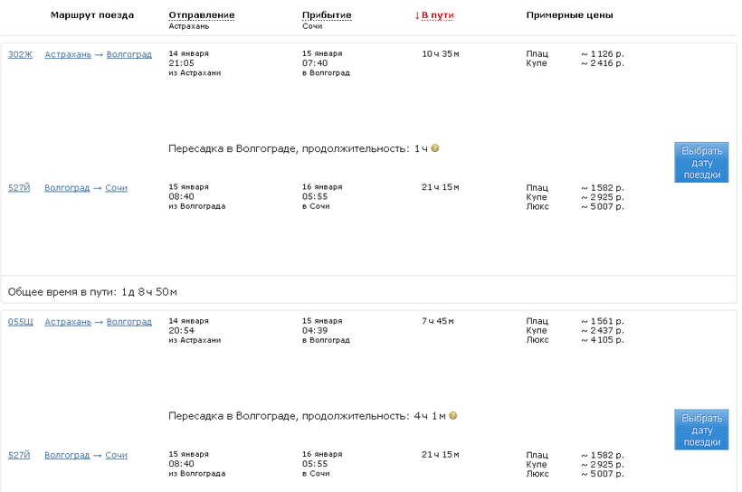Click Сочи link in first itinerary

116,188
